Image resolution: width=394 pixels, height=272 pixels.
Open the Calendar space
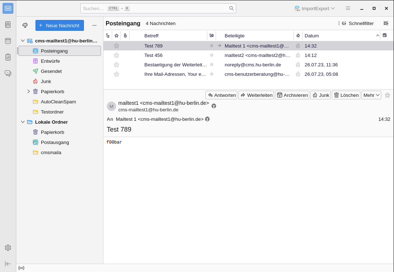(8, 41)
